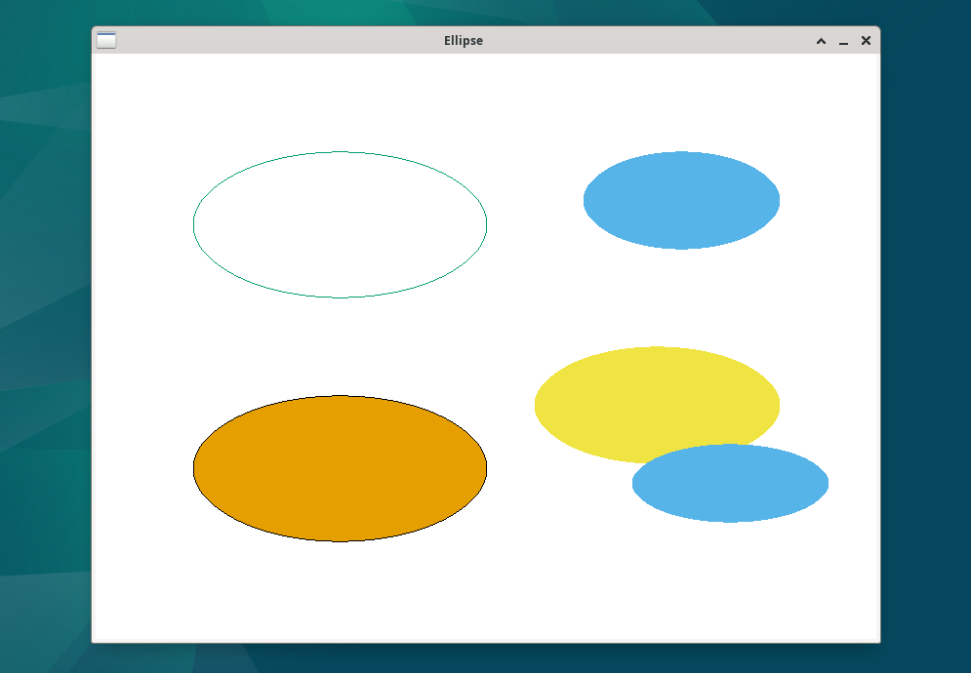
Task: Click the green border of the hollow ellipse
Action: click(341, 152)
